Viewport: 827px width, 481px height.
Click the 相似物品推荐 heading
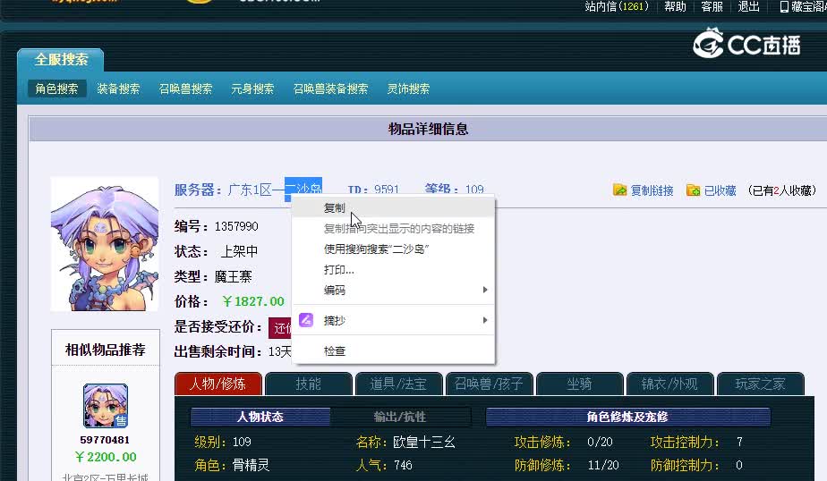105,350
